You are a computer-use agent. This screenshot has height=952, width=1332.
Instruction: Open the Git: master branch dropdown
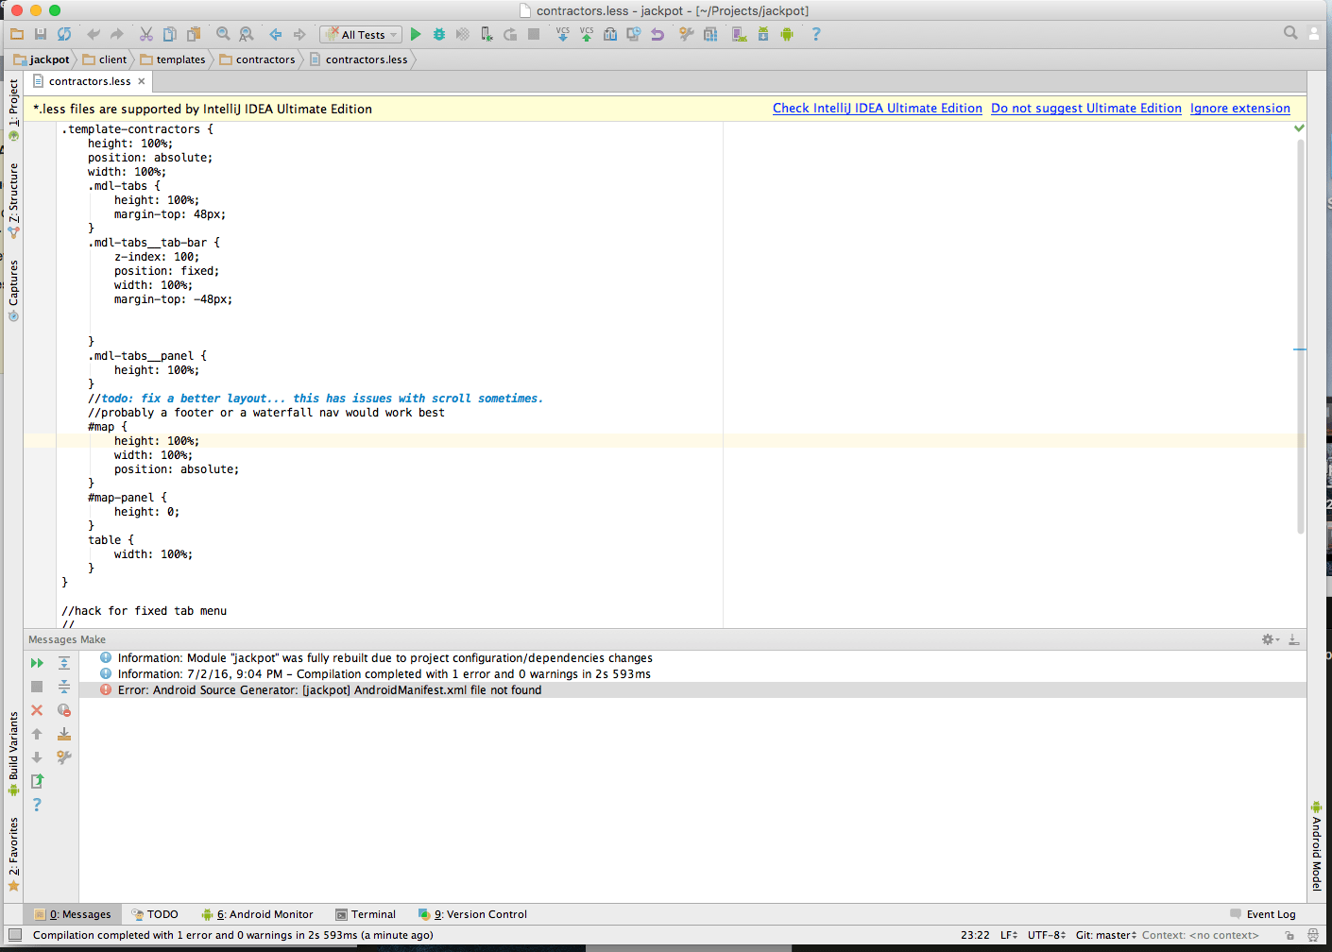(x=1105, y=935)
